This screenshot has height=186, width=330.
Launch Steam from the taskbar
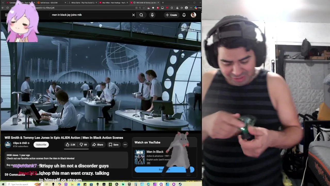tap(180, 184)
